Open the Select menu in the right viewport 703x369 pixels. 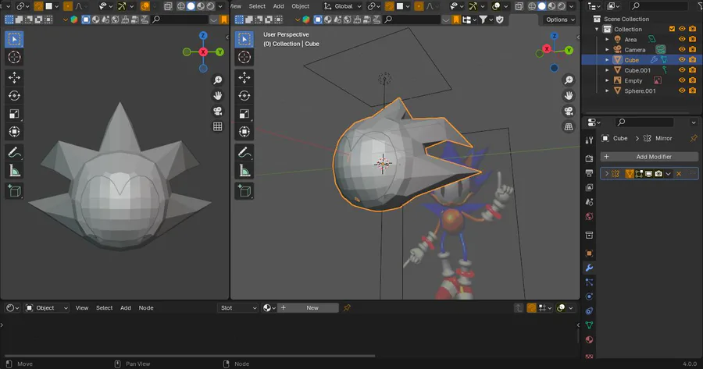(257, 6)
